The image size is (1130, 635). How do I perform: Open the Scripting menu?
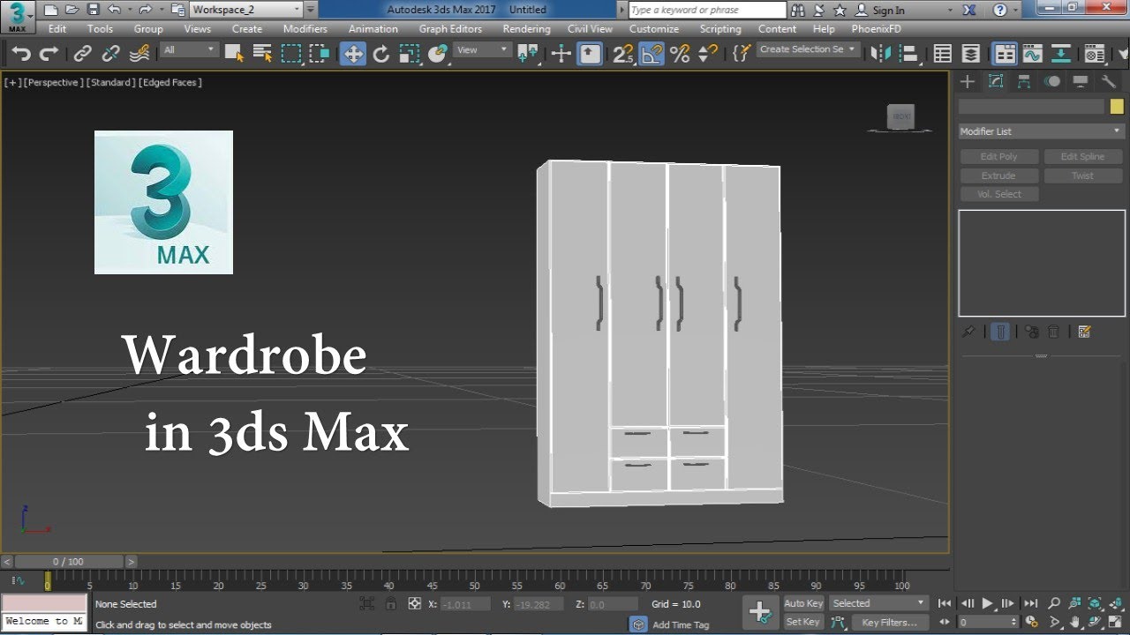pyautogui.click(x=720, y=29)
